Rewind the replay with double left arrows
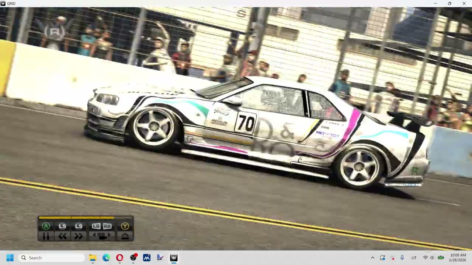The image size is (472, 265). point(62,237)
